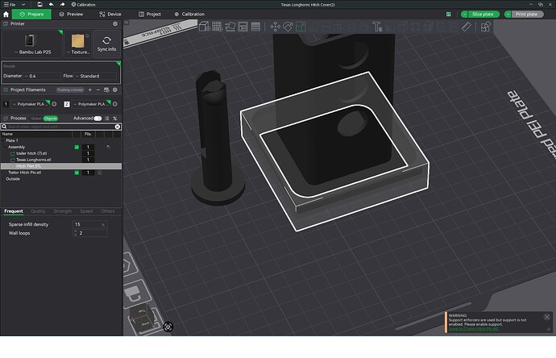Redo the last undone action
Image resolution: width=556 pixels, height=358 pixels.
click(x=62, y=4)
